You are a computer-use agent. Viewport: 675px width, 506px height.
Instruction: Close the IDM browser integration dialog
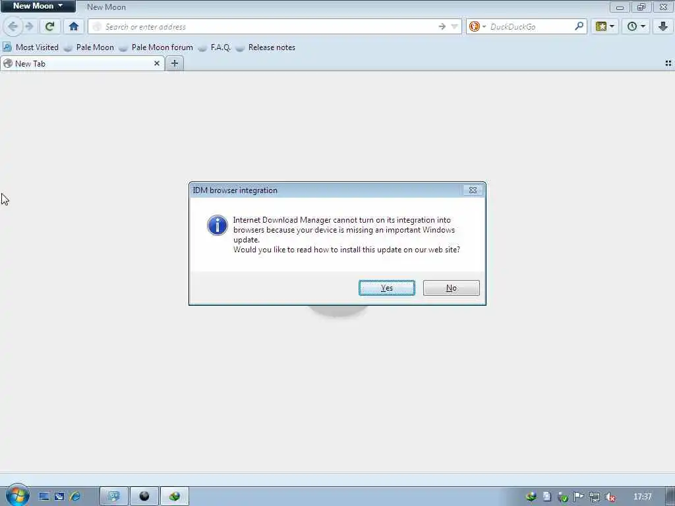point(473,190)
